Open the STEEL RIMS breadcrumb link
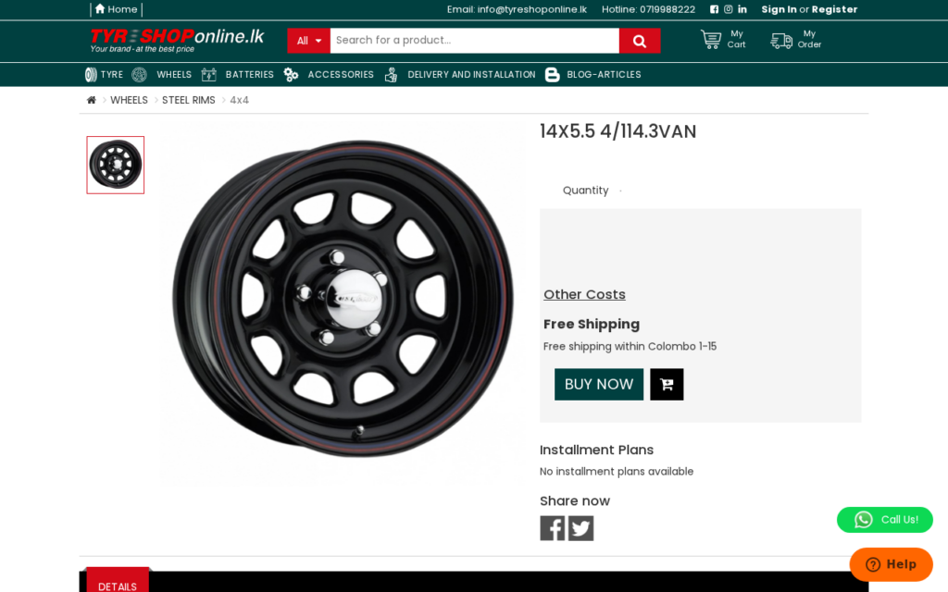This screenshot has height=592, width=948. [x=189, y=100]
